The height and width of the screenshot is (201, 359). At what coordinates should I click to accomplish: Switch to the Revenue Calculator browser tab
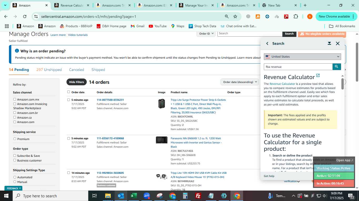pyautogui.click(x=71, y=5)
